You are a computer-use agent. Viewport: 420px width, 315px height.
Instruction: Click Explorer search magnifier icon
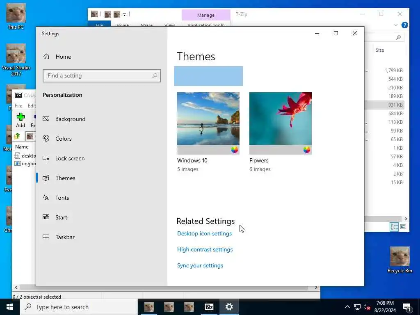click(398, 37)
